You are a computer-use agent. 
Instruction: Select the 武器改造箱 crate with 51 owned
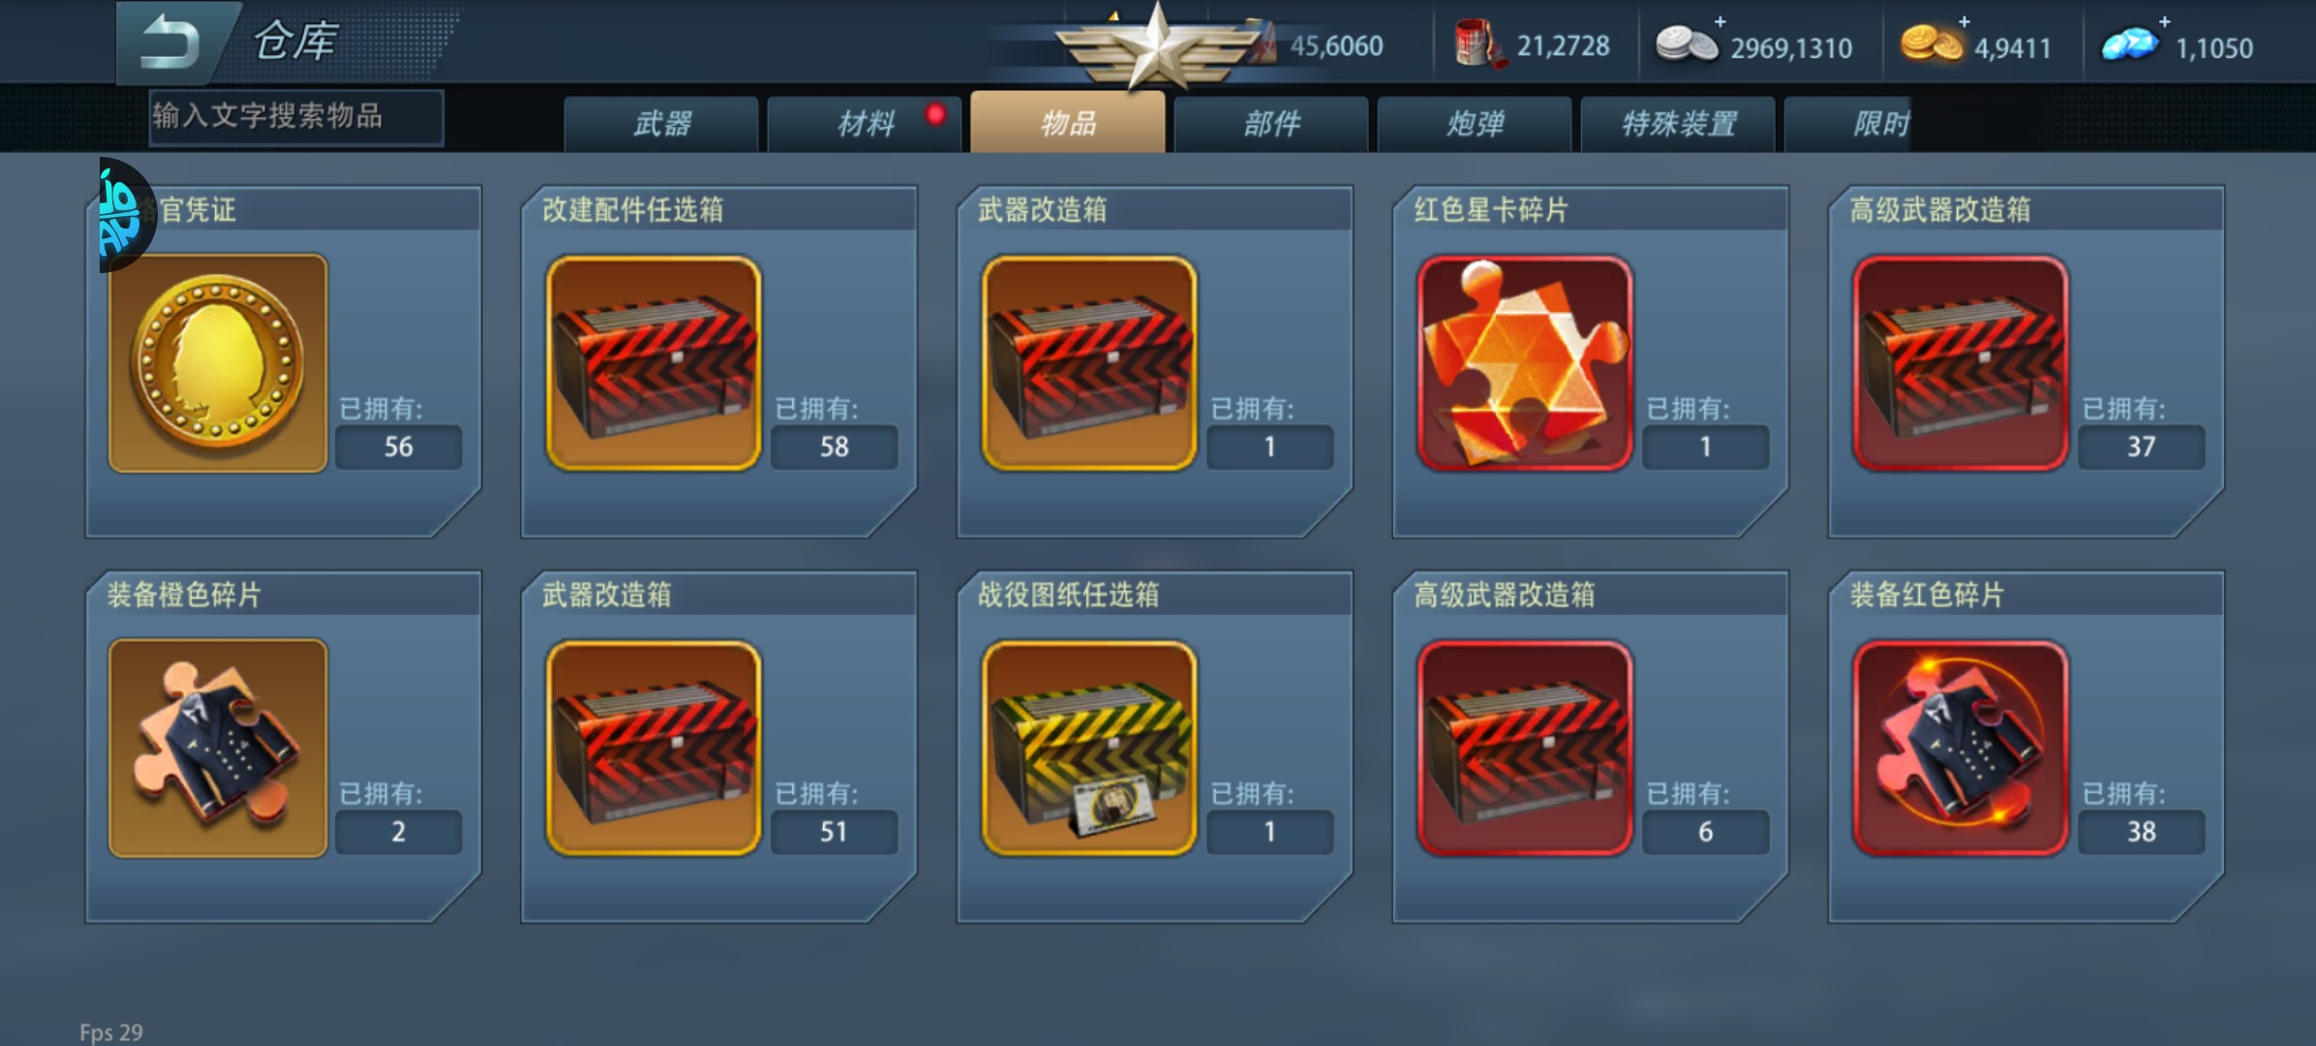(654, 749)
